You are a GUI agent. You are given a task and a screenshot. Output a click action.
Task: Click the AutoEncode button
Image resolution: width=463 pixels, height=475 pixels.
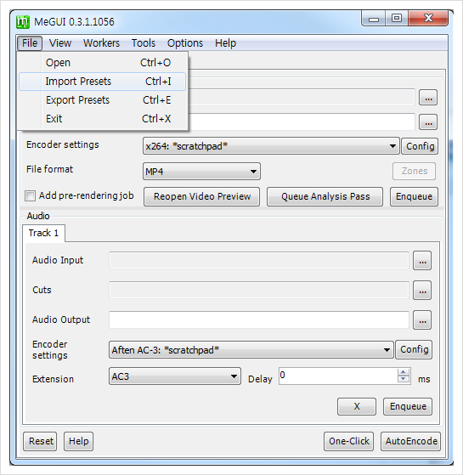pyautogui.click(x=410, y=441)
